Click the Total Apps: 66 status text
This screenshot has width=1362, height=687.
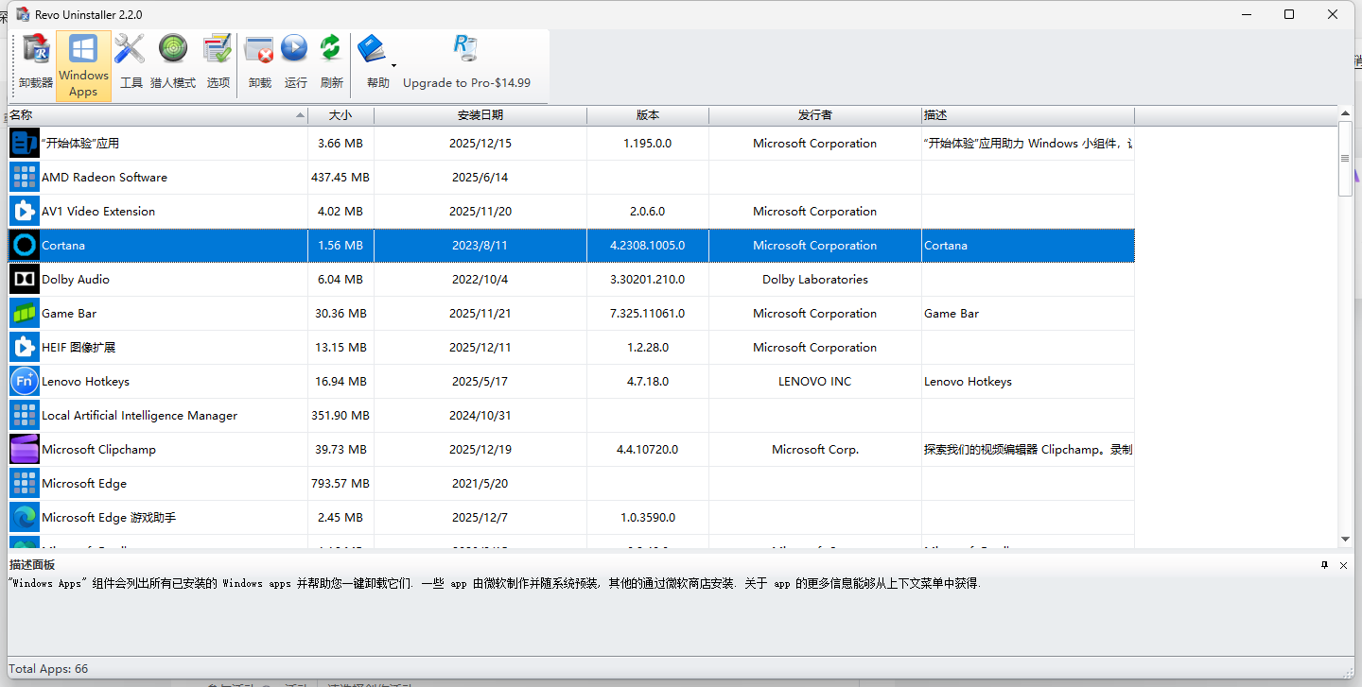(48, 669)
